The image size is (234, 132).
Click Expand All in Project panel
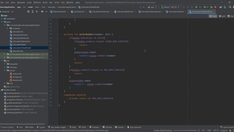click(x=33, y=11)
